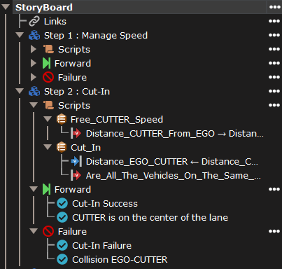Select CUTTER is on the center of the lane
Image resolution: width=282 pixels, height=269 pixels.
coord(150,218)
